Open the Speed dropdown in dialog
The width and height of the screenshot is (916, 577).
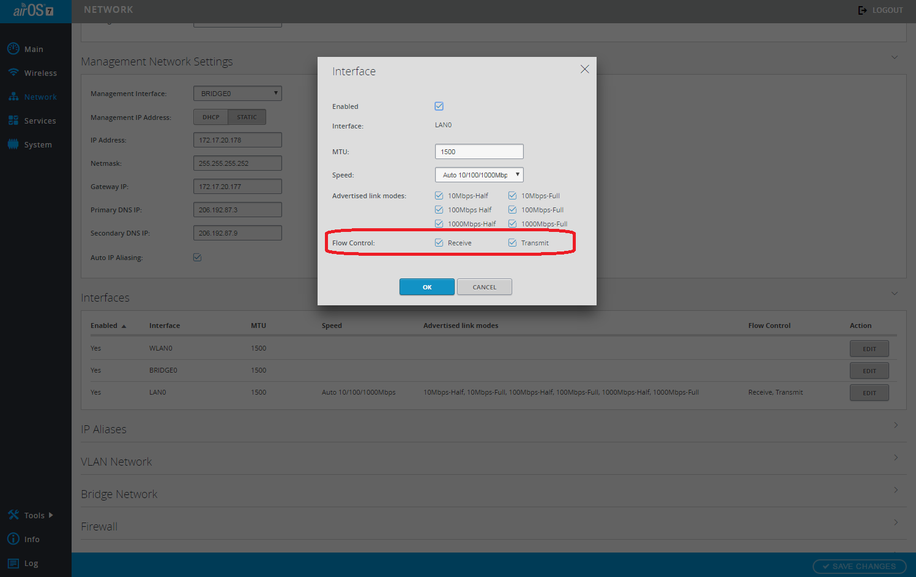click(478, 175)
